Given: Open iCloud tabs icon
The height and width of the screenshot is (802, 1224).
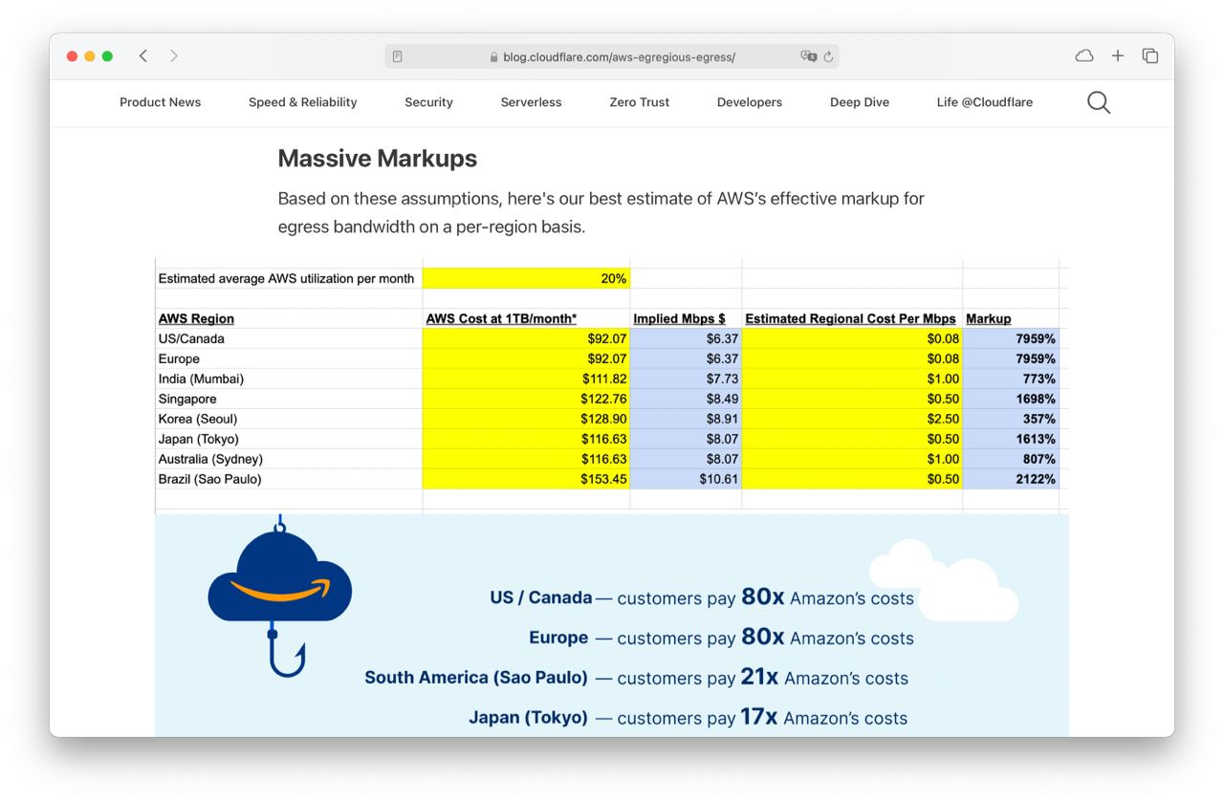Looking at the screenshot, I should point(1084,56).
